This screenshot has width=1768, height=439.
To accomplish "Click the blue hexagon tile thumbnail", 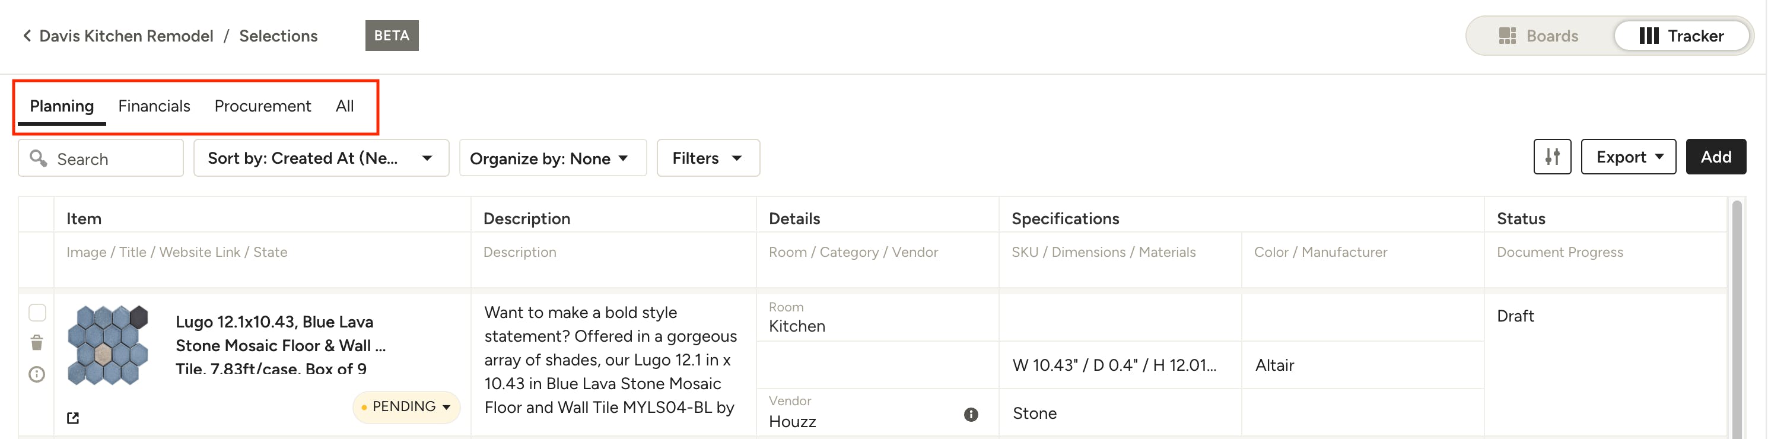I will click(108, 345).
